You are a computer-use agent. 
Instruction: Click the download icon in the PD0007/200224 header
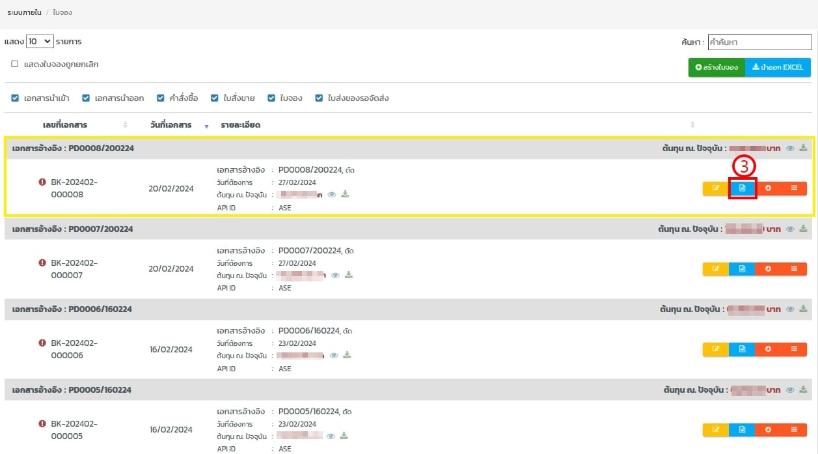point(804,229)
